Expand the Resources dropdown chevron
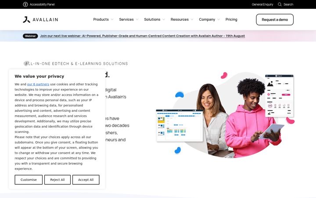 coord(192,20)
